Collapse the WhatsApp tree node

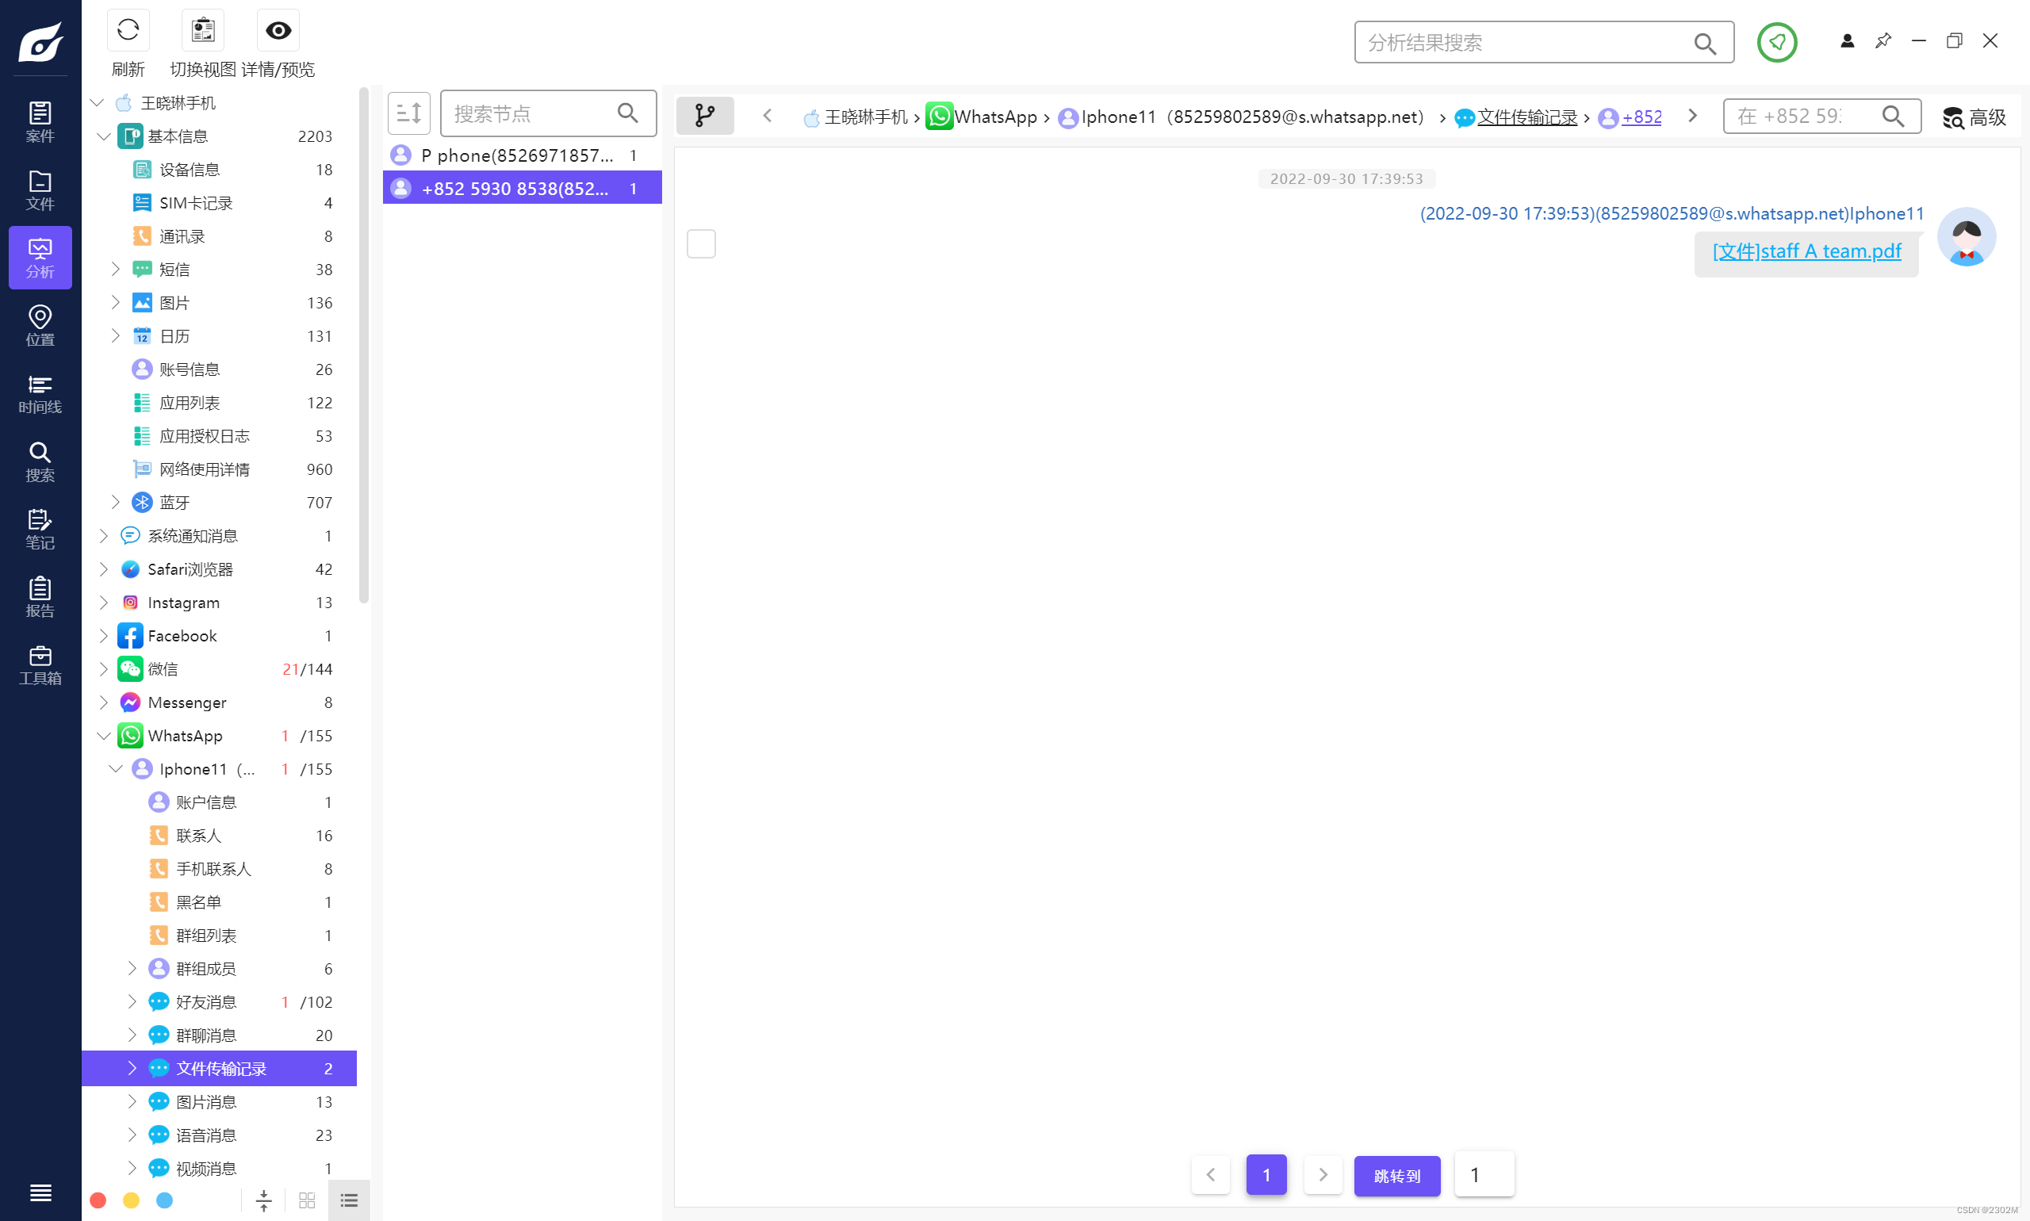pyautogui.click(x=103, y=736)
